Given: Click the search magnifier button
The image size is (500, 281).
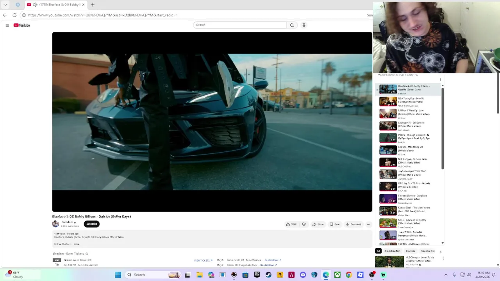Looking at the screenshot, I should point(292,25).
